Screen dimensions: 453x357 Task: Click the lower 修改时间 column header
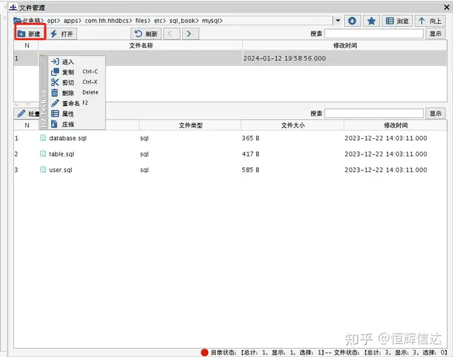(x=396, y=125)
